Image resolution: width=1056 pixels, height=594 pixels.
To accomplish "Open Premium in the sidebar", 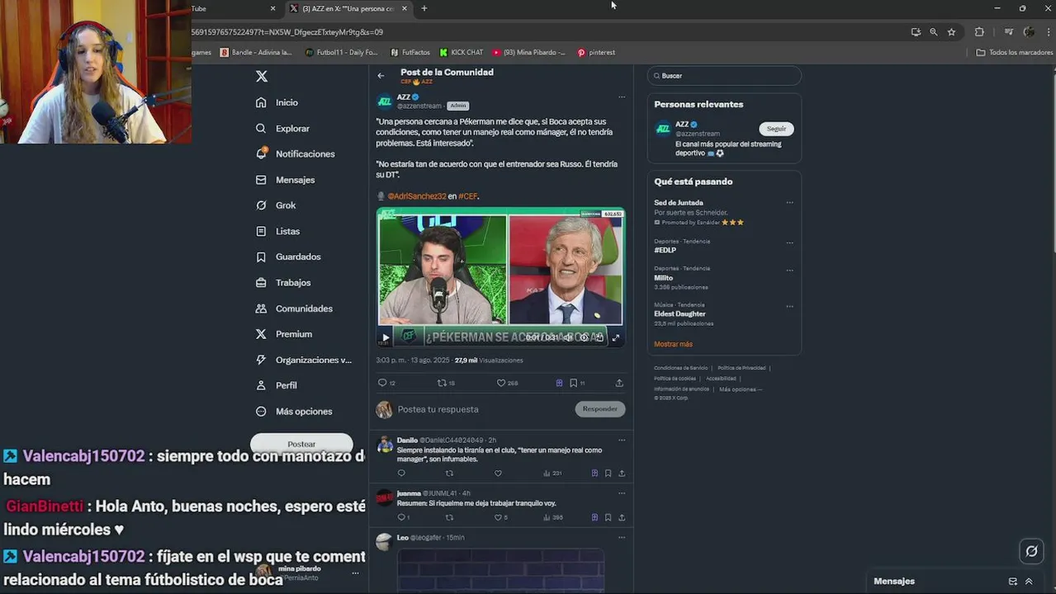I will tap(284, 334).
